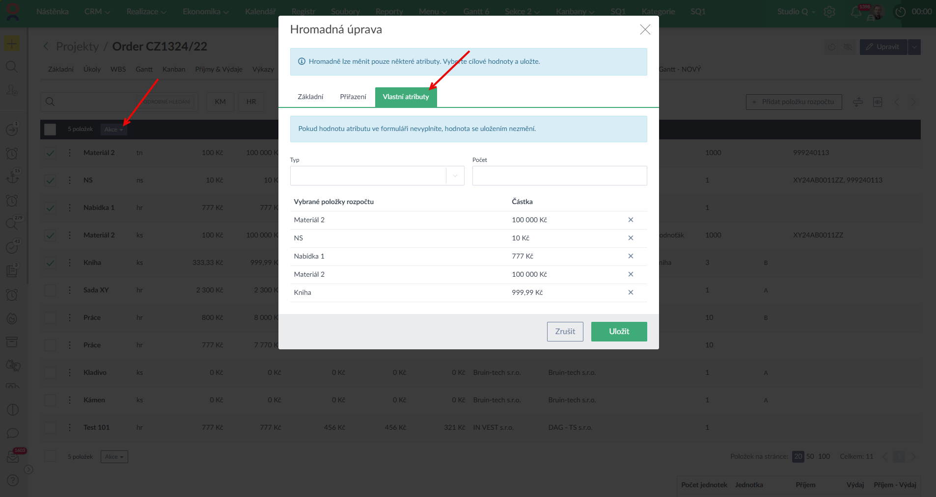This screenshot has height=497, width=936.
Task: Click the yellow plus add button
Action: 12,44
